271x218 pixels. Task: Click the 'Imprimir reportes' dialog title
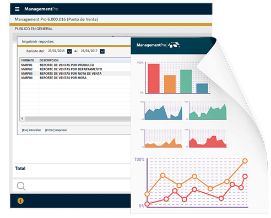(38, 42)
